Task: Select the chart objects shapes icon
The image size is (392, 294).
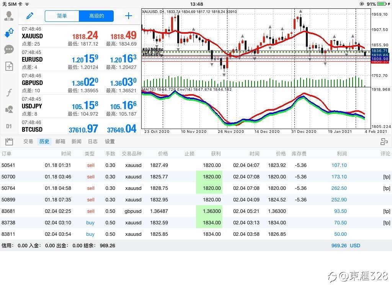Action: [9, 109]
